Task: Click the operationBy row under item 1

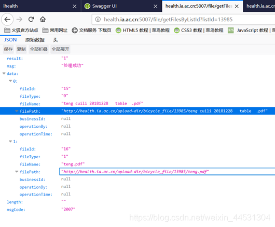Action: pos(137,187)
